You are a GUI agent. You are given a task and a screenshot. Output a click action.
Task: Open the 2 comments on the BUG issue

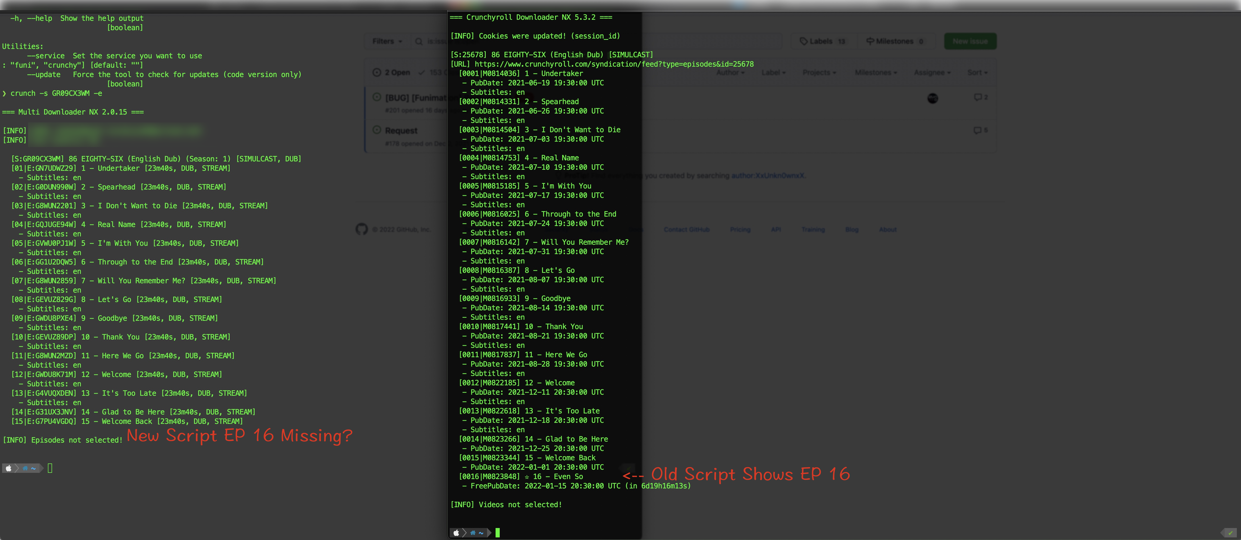pyautogui.click(x=981, y=97)
